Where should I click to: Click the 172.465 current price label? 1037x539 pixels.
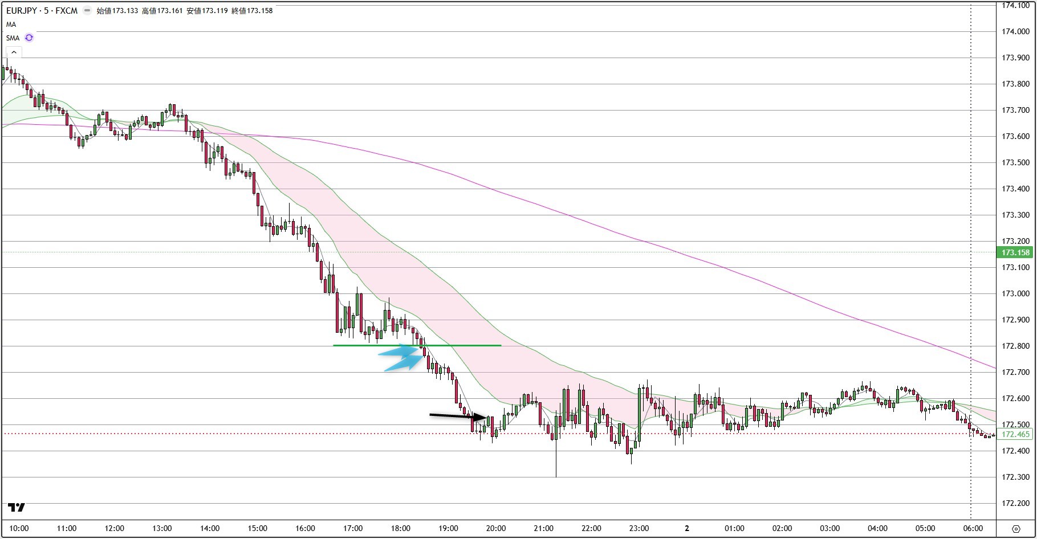point(1015,434)
